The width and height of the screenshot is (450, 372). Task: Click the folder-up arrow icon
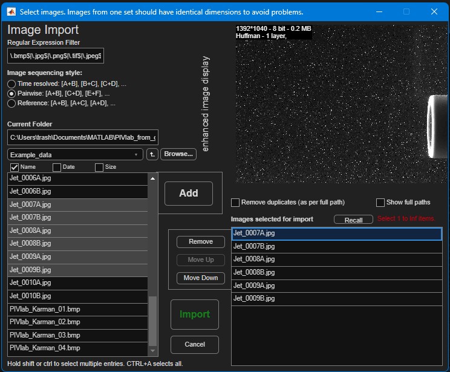tap(152, 154)
